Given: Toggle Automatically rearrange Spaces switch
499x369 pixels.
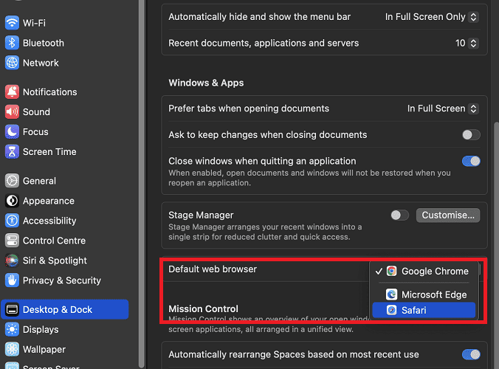Looking at the screenshot, I should [470, 355].
